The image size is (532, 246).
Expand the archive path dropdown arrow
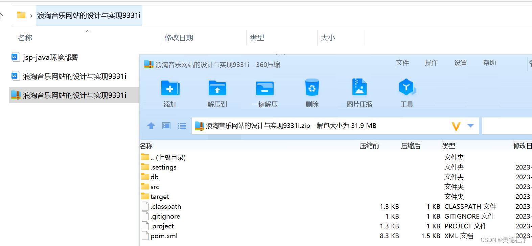pyautogui.click(x=470, y=126)
